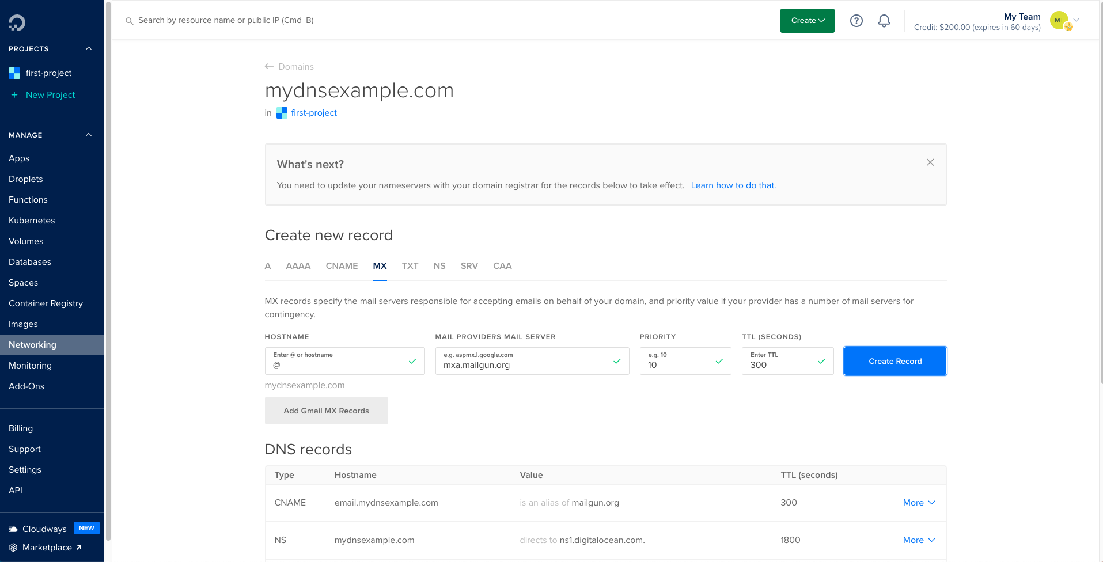Select the CNAME record tab
Viewport: 1103px width, 562px height.
(x=342, y=266)
